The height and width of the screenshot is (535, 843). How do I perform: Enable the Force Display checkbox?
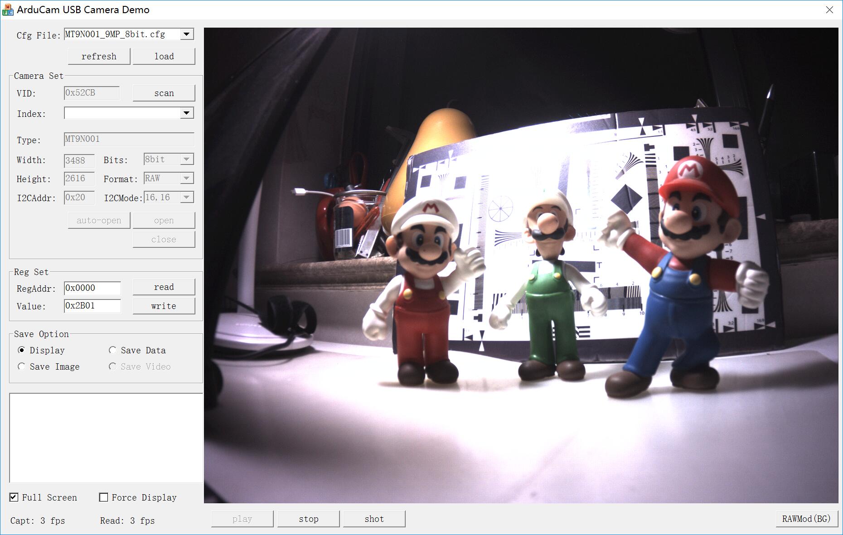(104, 497)
